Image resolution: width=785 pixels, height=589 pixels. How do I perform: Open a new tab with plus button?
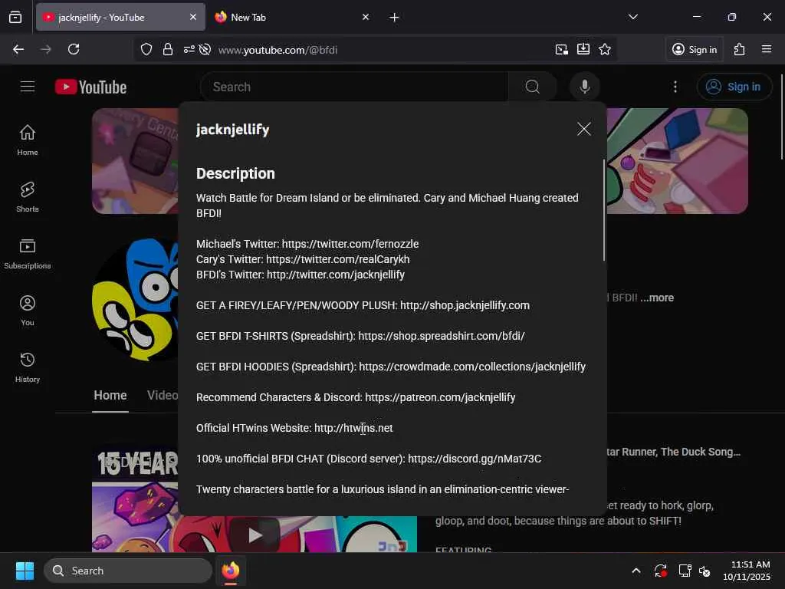tap(394, 17)
